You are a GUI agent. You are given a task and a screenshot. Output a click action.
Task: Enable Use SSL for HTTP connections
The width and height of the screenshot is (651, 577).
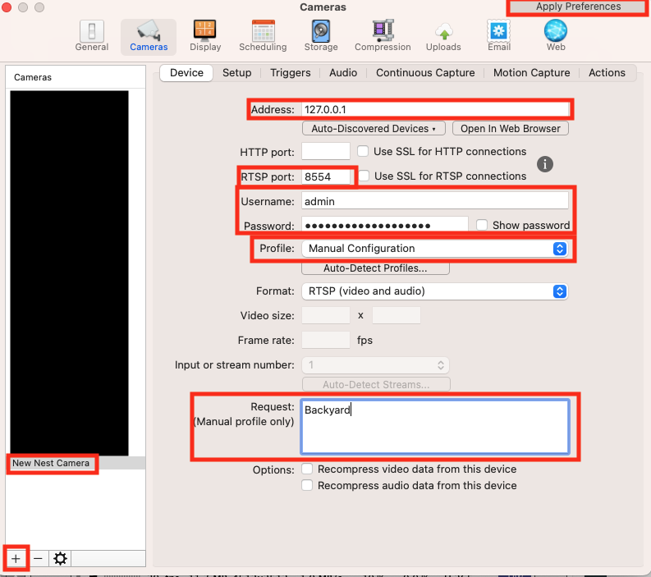[x=363, y=152]
